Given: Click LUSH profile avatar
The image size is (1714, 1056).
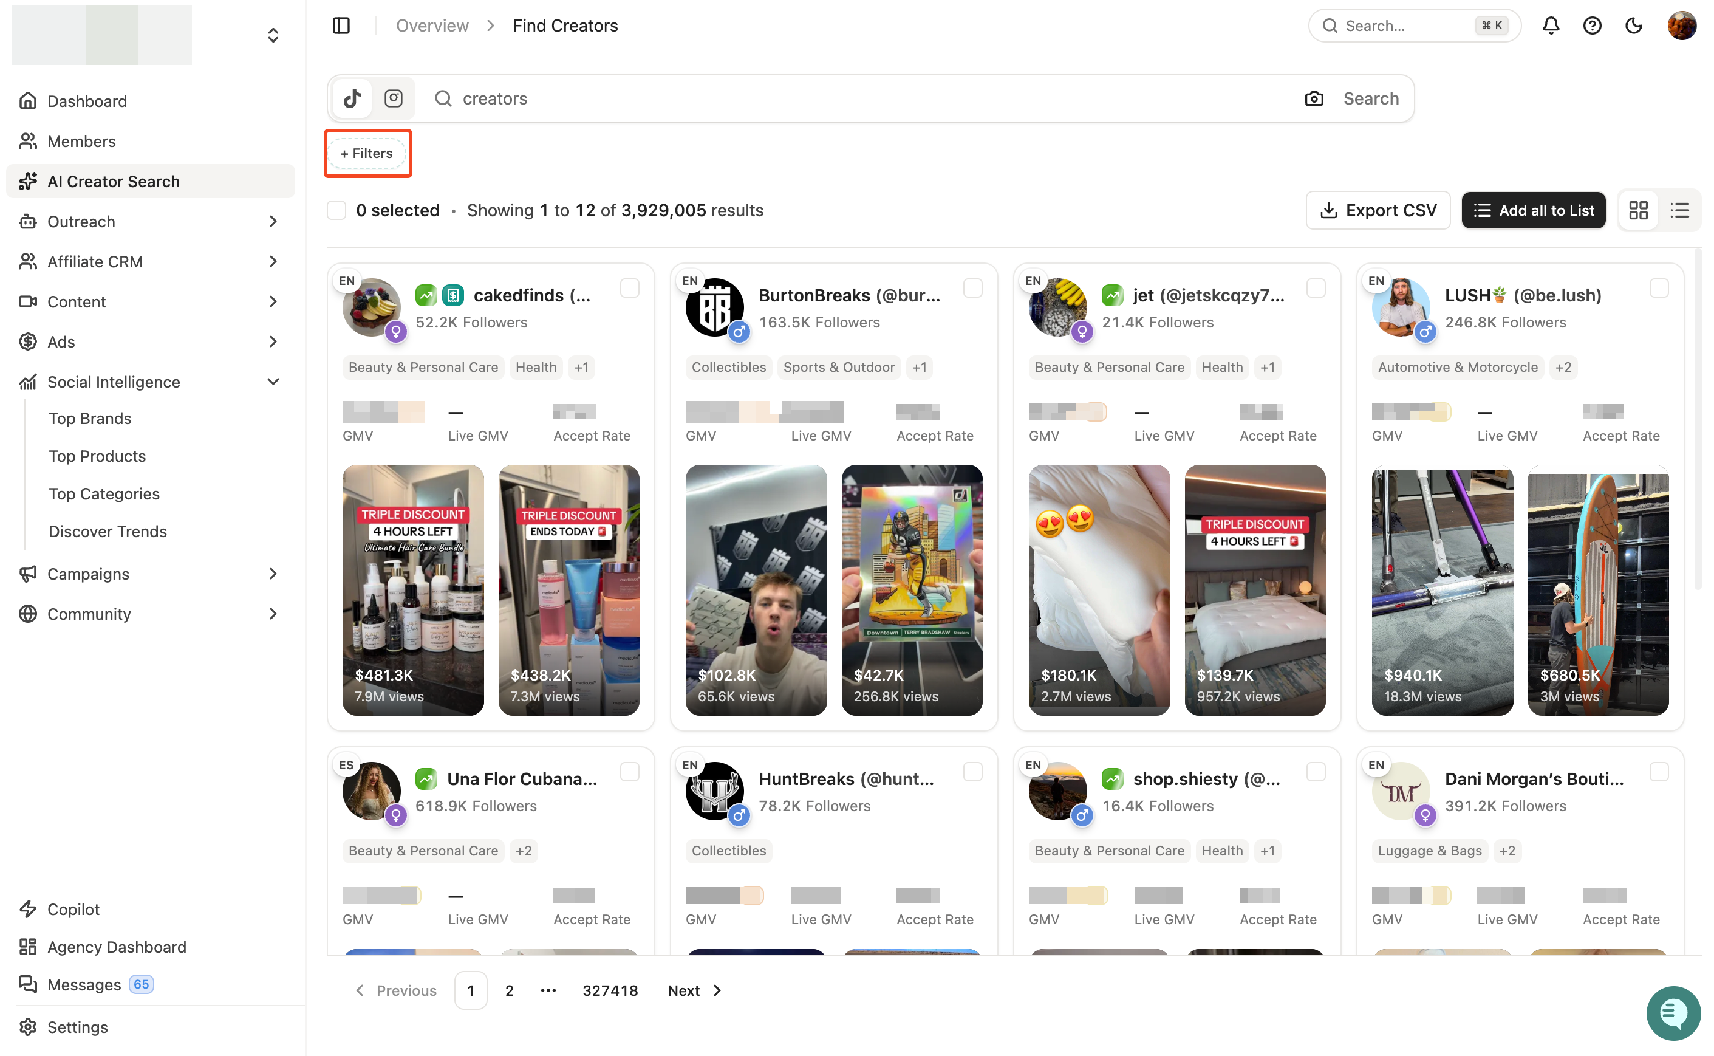Looking at the screenshot, I should (1401, 307).
